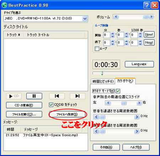The width and height of the screenshot is (160, 156).
Task: Open the title bar help question mark button
Action: coord(147,5)
